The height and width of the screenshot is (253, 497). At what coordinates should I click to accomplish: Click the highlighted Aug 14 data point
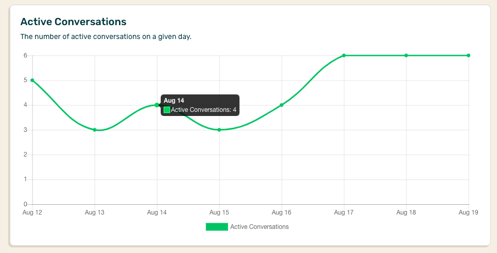(157, 105)
